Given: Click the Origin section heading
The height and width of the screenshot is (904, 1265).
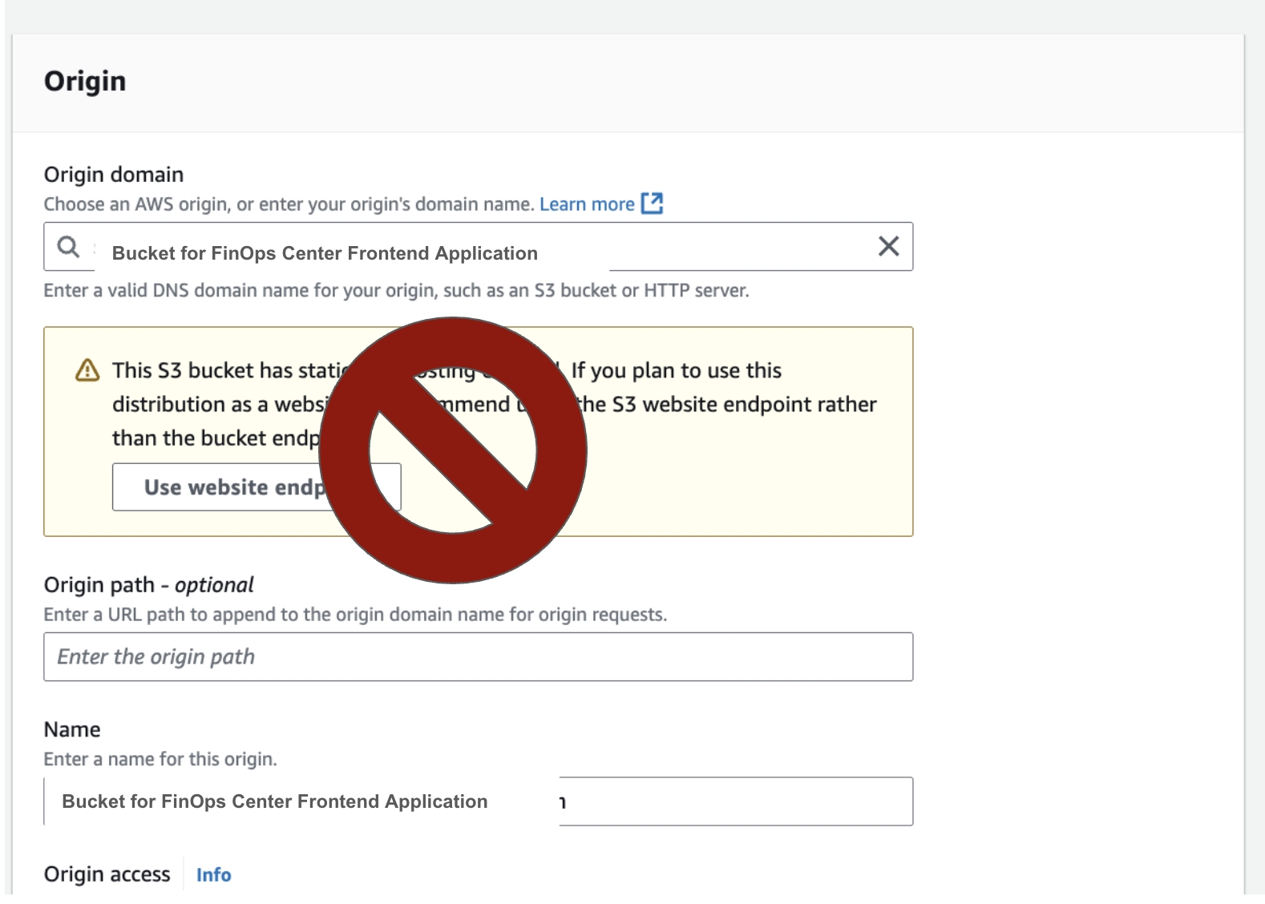Looking at the screenshot, I should tap(85, 82).
